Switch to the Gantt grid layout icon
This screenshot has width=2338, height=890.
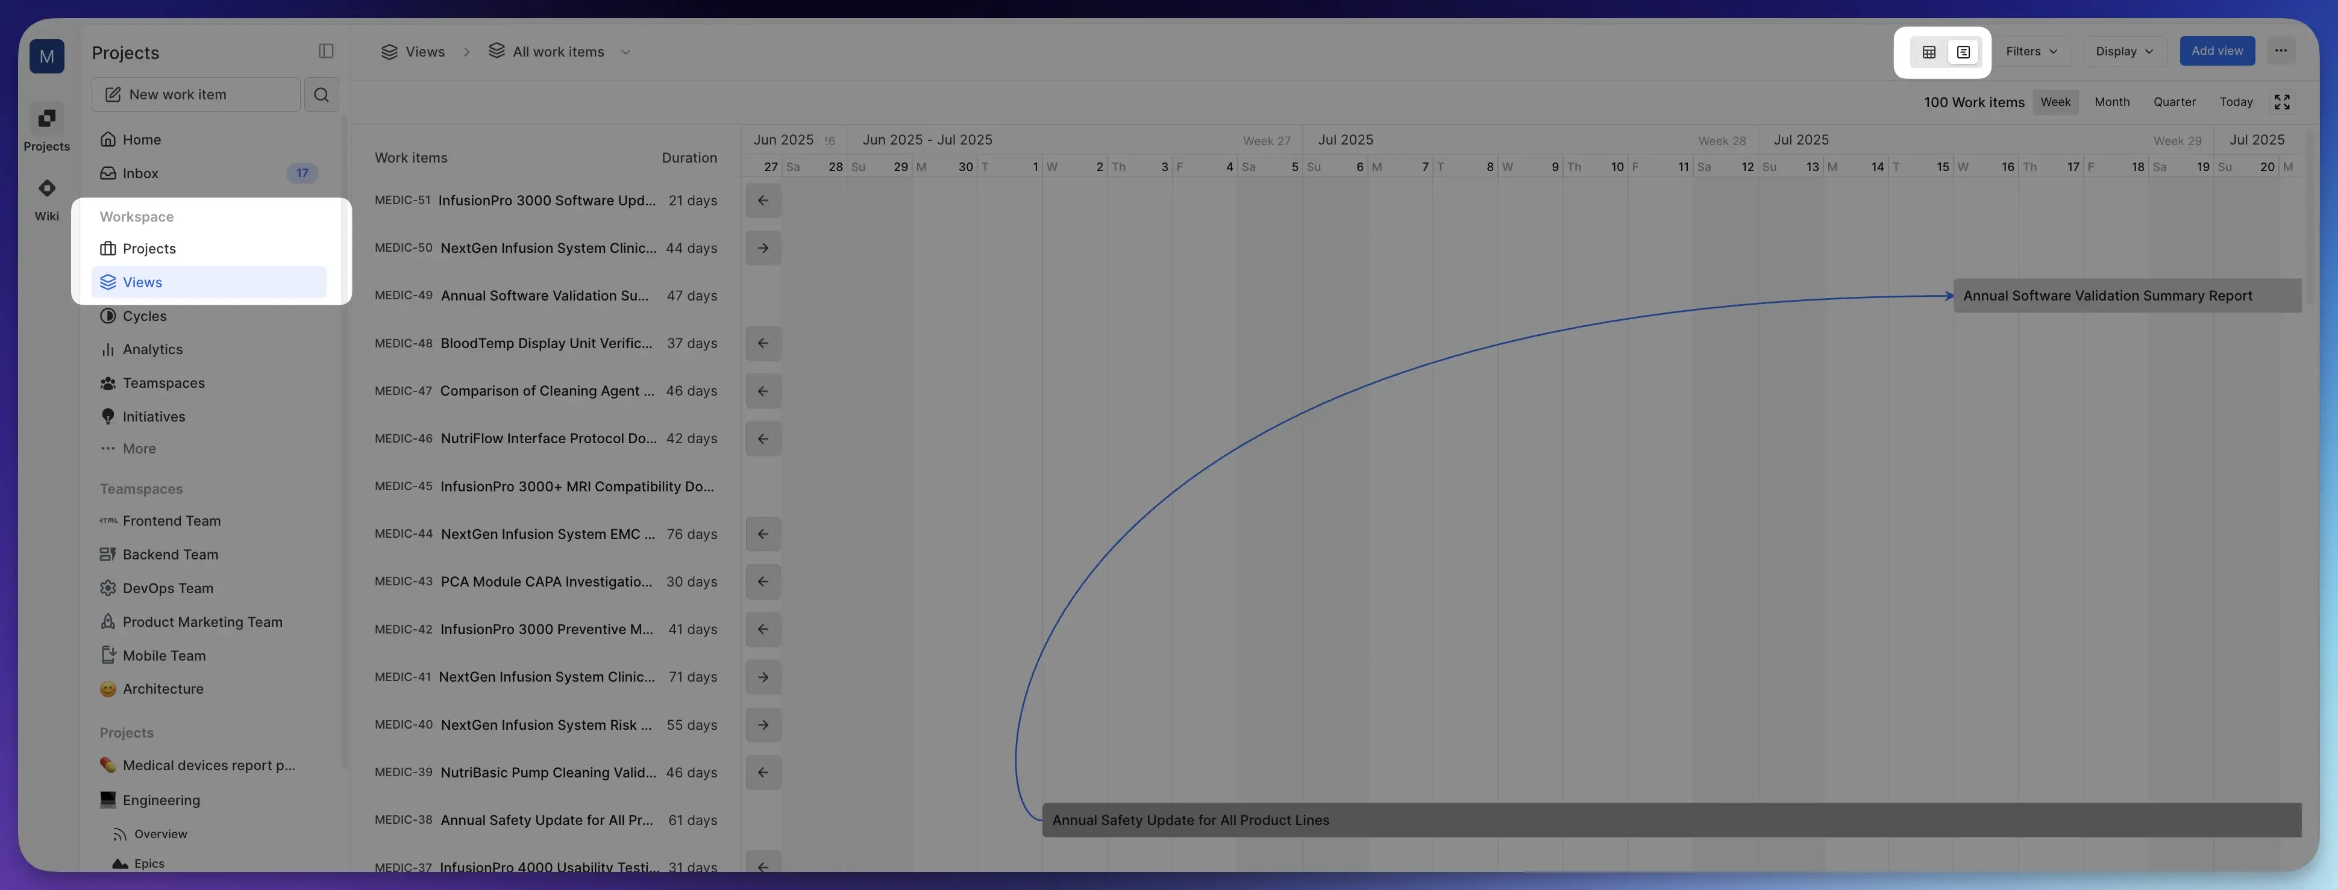(1928, 52)
